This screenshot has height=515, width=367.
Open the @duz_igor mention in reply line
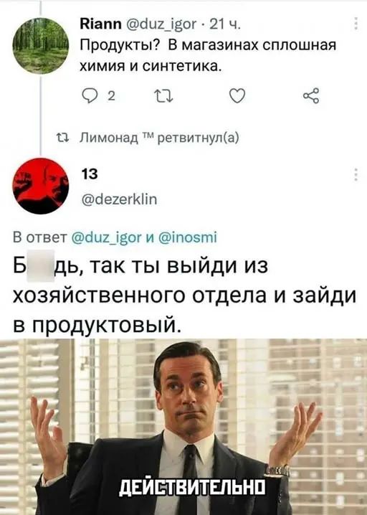pos(105,237)
